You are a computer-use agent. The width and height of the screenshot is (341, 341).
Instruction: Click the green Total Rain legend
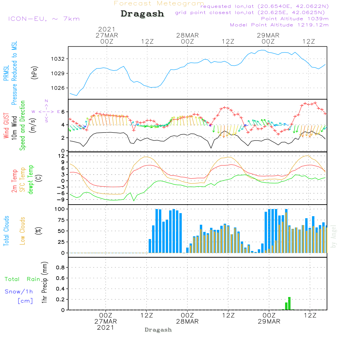(23, 279)
